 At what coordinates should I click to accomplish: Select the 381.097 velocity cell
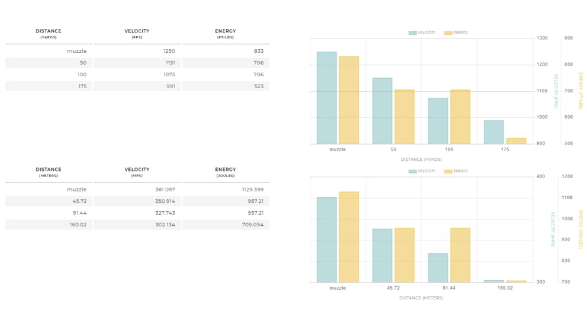click(137, 190)
